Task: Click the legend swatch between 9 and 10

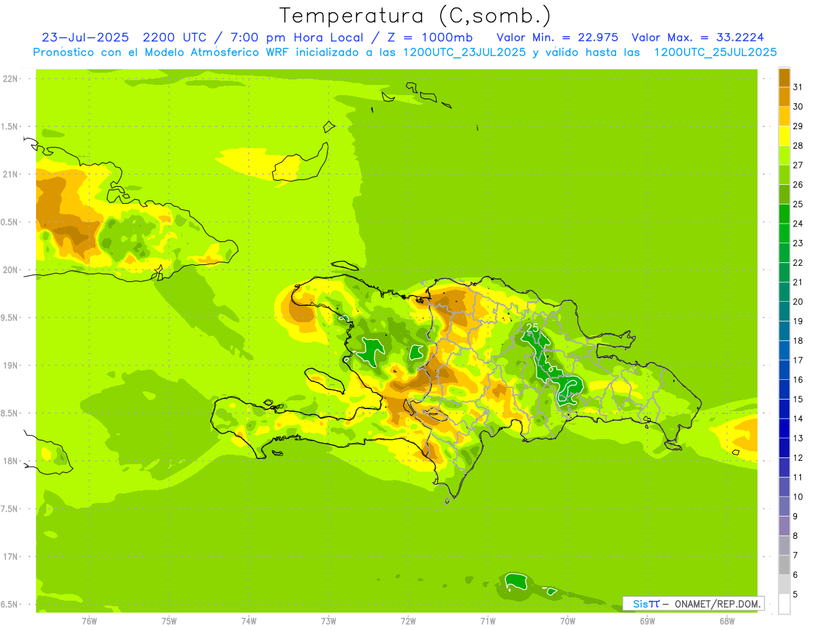Action: [784, 506]
